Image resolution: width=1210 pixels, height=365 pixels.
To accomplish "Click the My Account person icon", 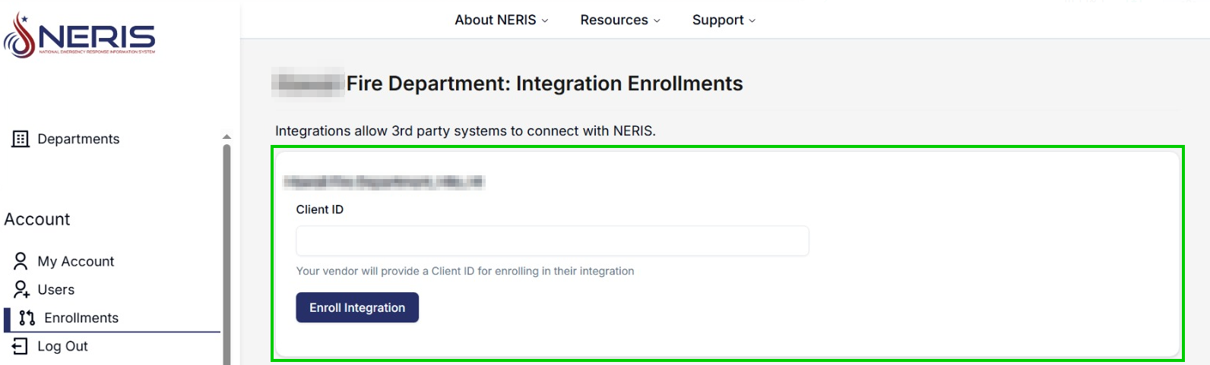I will coord(21,261).
